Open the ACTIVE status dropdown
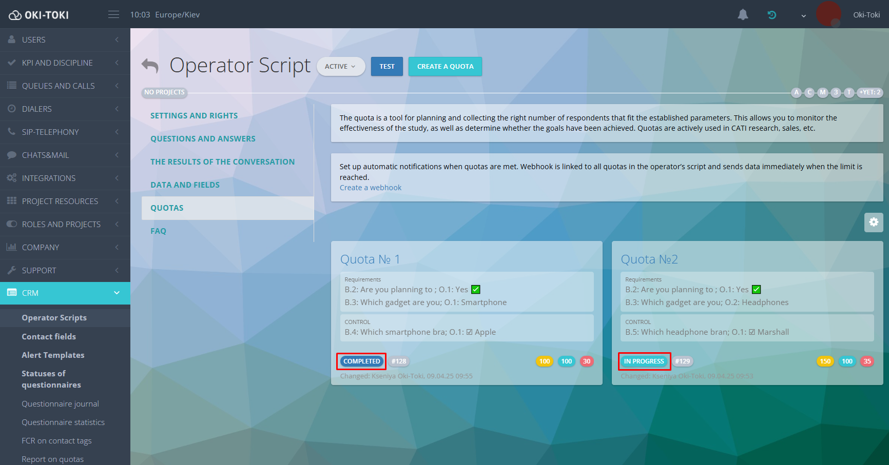This screenshot has height=465, width=889. (340, 67)
